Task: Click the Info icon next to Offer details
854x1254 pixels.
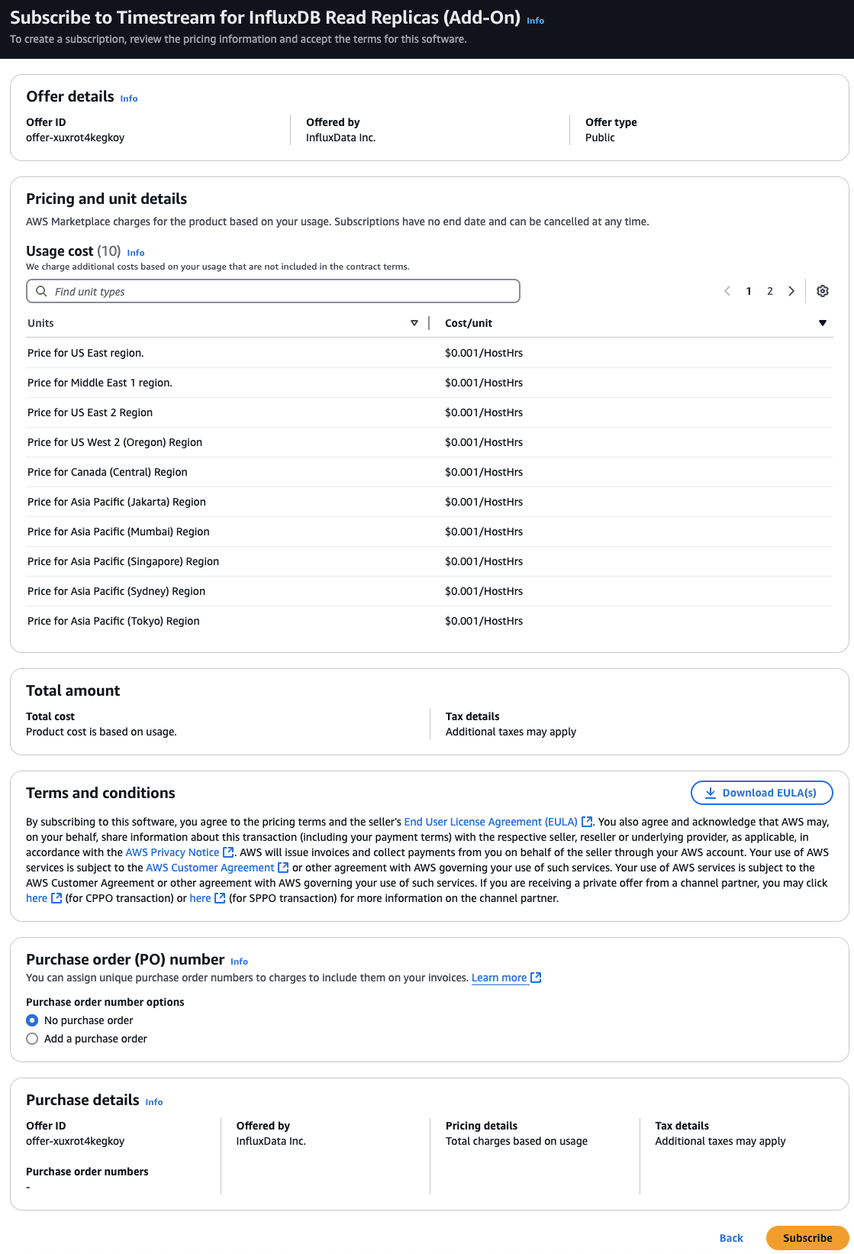Action: pos(128,98)
